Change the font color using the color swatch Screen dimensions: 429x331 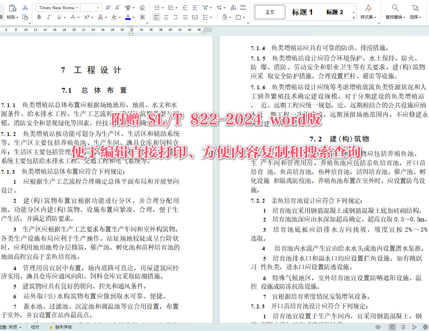[127, 17]
